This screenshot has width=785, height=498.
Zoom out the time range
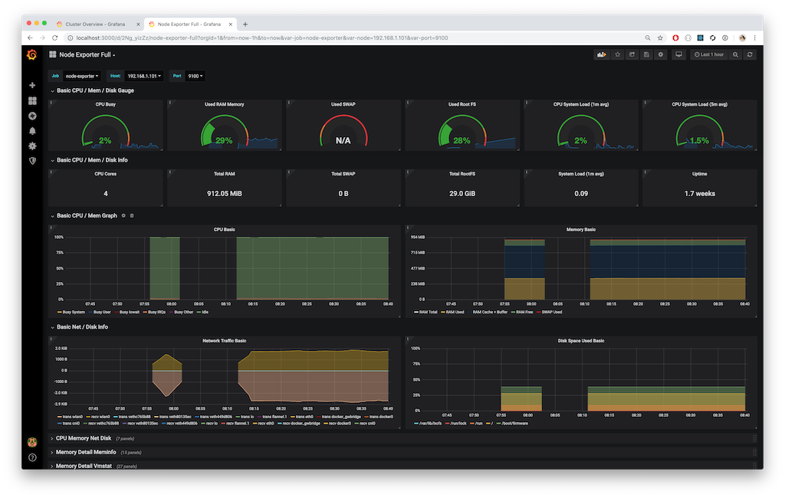[x=735, y=54]
